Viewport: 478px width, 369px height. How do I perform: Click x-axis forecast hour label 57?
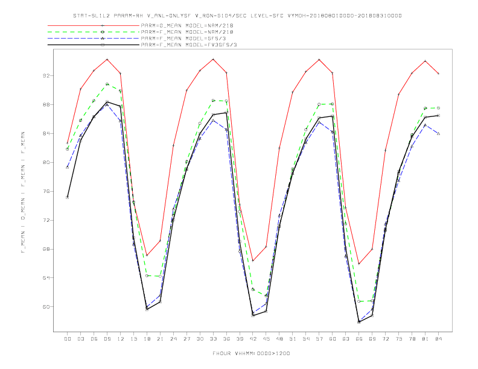pyautogui.click(x=319, y=339)
